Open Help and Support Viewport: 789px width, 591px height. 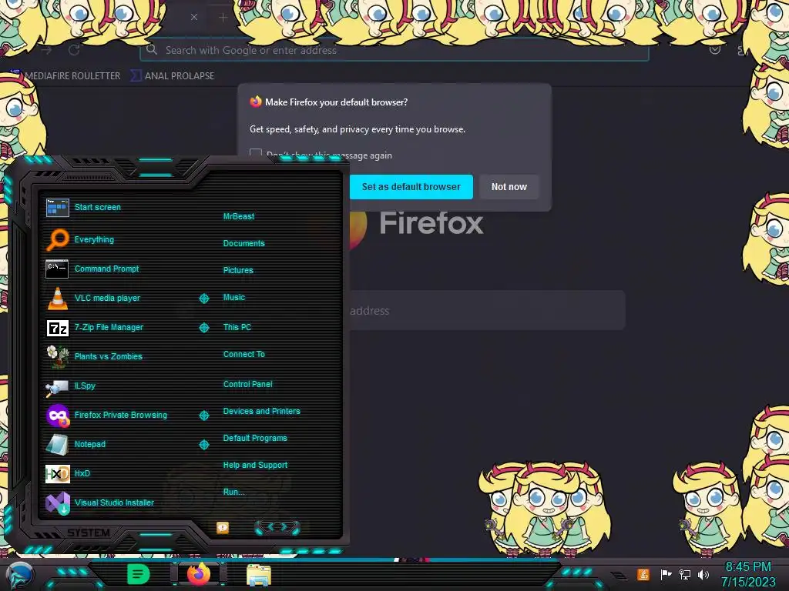tap(255, 466)
